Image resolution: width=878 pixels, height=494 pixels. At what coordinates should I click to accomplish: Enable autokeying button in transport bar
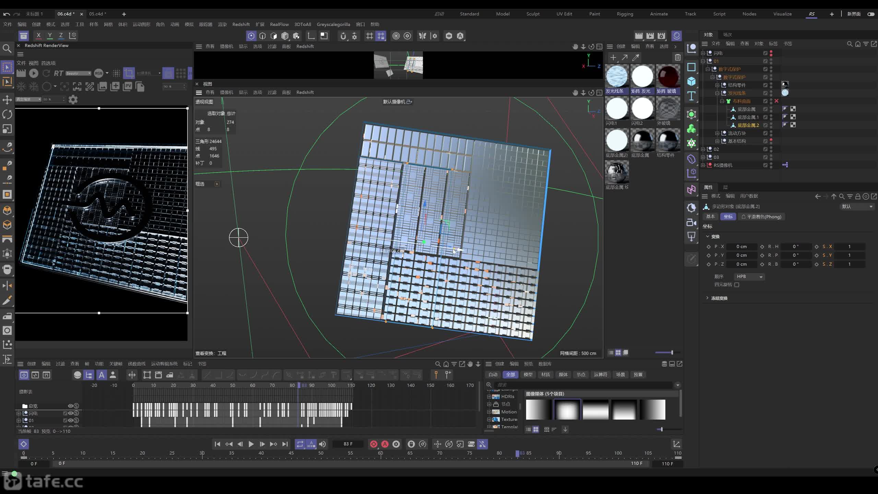point(385,444)
